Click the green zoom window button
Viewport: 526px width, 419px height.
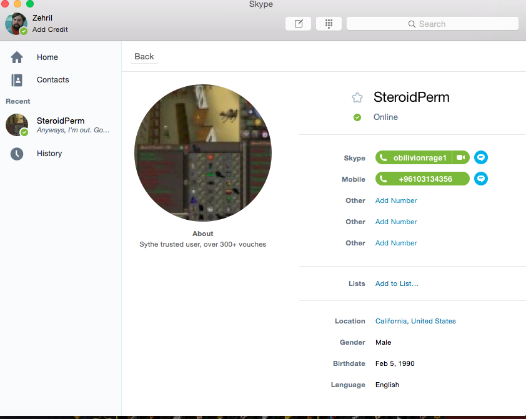(30, 4)
